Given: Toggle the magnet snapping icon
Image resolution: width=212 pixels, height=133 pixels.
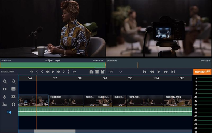Looking at the screenshot, I should coord(14,104).
